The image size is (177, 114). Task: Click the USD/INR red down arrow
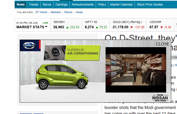pos(162,27)
